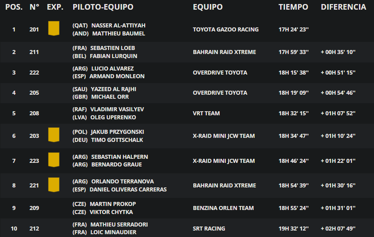Select VRT Team entry

(x=206, y=113)
